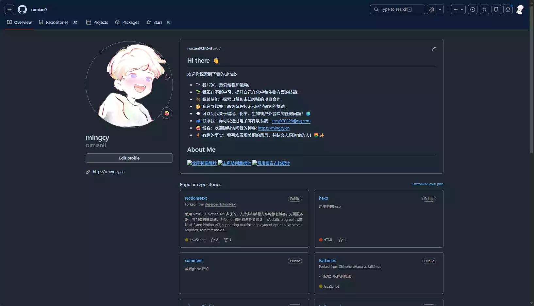534x306 pixels.
Task: Open the deserce/NotionNext fork source link
Action: (x=220, y=204)
